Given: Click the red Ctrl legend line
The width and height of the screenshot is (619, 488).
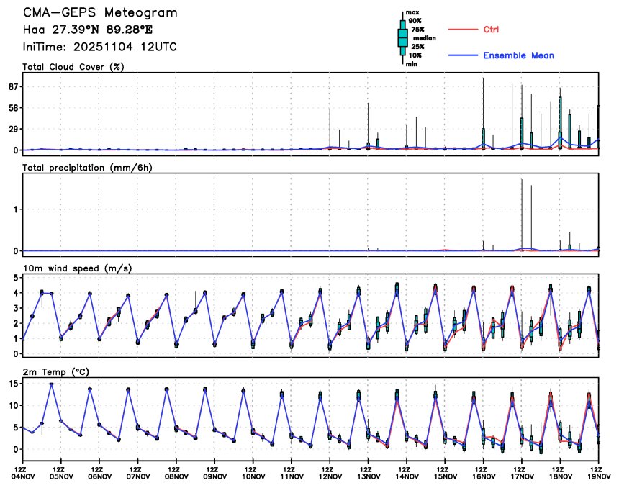Looking at the screenshot, I should pos(463,30).
